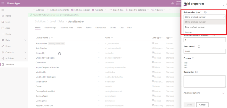Click the Seed value input field
This screenshot has height=108, width=227.
pyautogui.click(x=205, y=51)
